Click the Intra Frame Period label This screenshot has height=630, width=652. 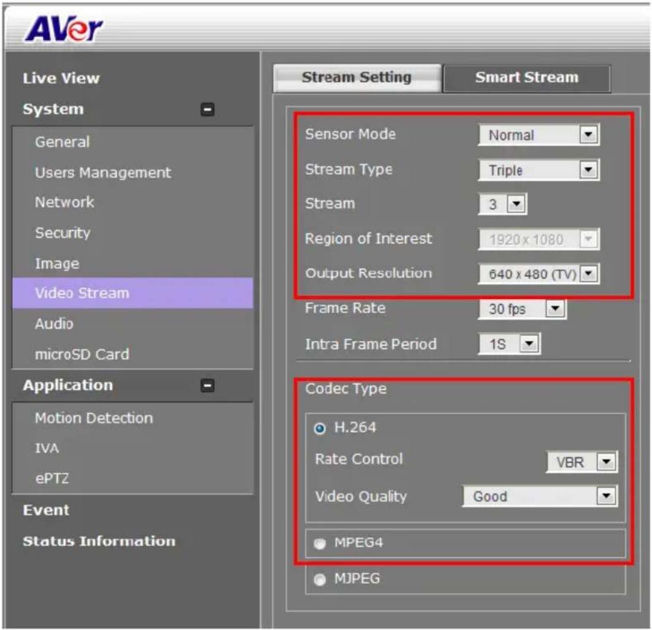(371, 344)
